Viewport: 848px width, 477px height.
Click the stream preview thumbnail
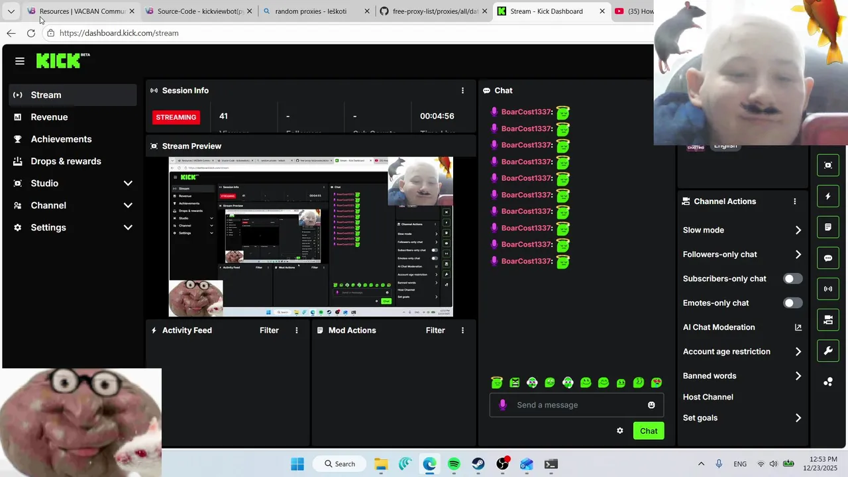pos(311,237)
